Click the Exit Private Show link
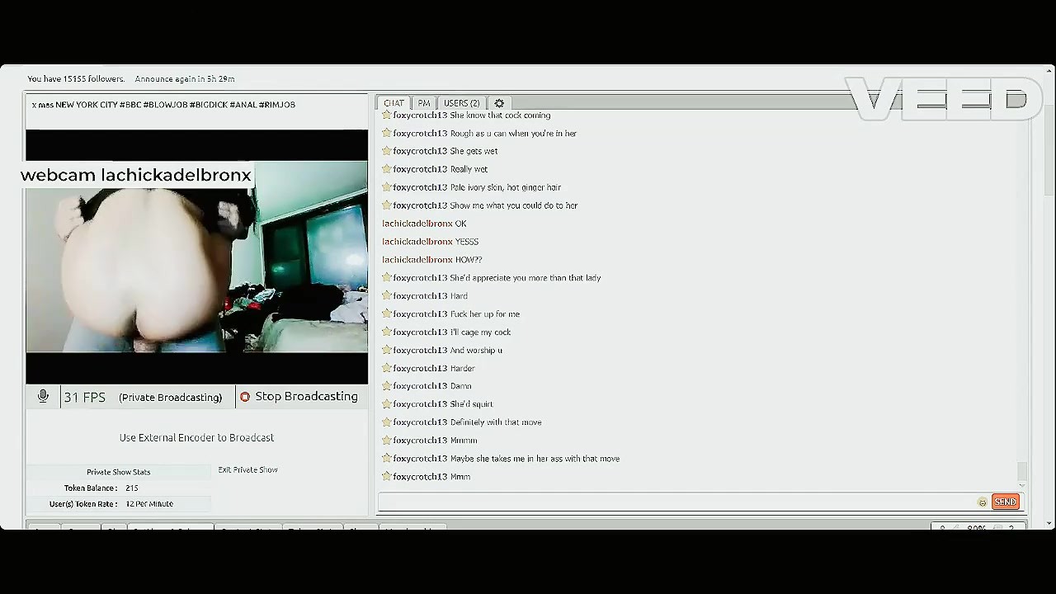 click(x=247, y=470)
